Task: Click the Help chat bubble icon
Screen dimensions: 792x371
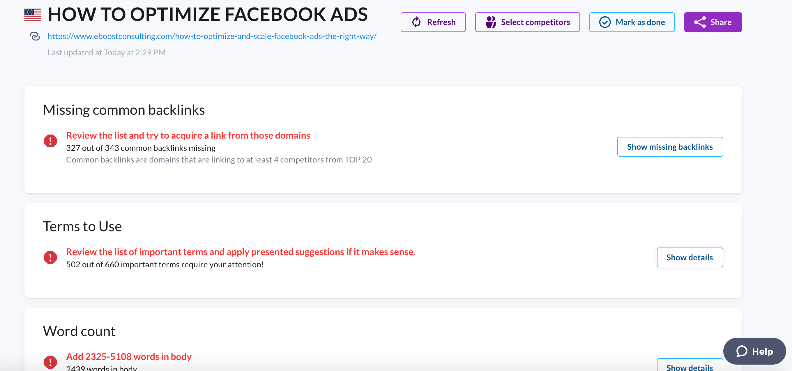Action: 742,351
